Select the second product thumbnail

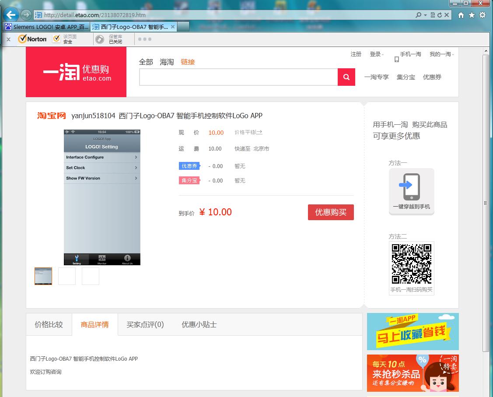click(67, 276)
